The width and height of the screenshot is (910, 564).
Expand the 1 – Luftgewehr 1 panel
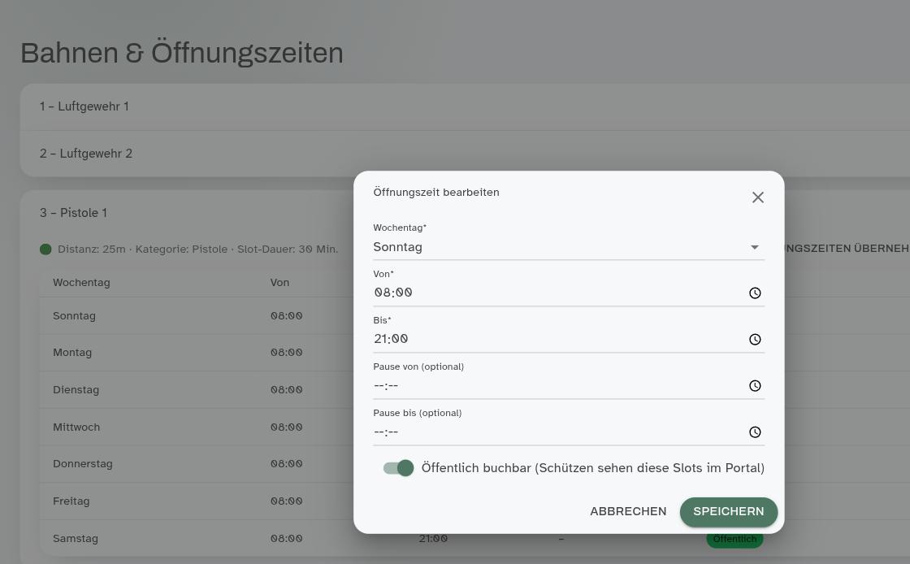tap(465, 106)
